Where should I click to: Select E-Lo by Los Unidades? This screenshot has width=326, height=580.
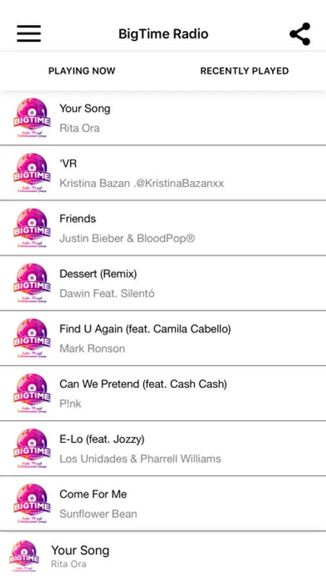[163, 449]
